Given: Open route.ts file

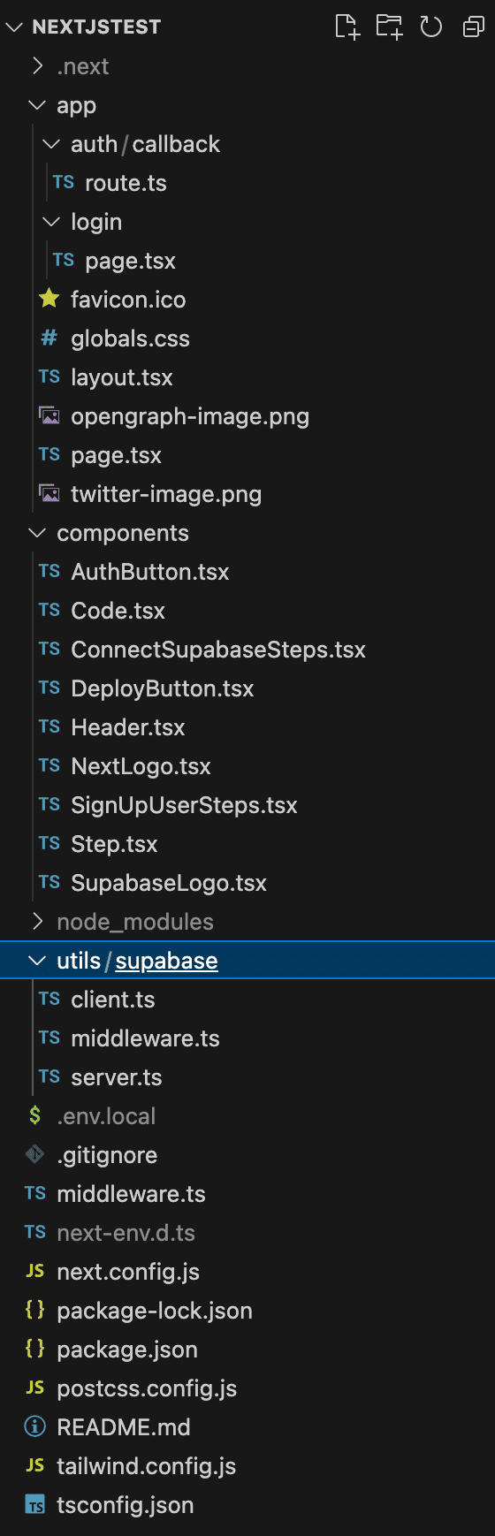Looking at the screenshot, I should [126, 183].
